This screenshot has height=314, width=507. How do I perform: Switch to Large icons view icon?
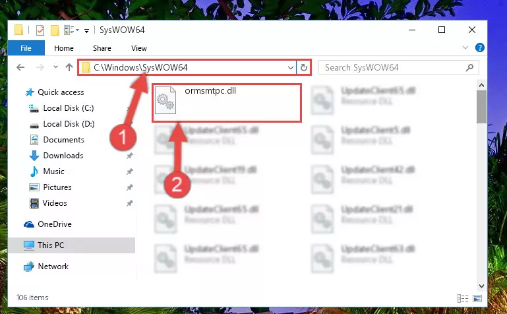(x=477, y=298)
